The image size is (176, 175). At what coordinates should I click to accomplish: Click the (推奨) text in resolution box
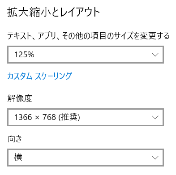click(69, 117)
